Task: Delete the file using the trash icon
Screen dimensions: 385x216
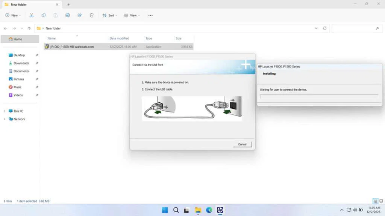Action: click(91, 15)
